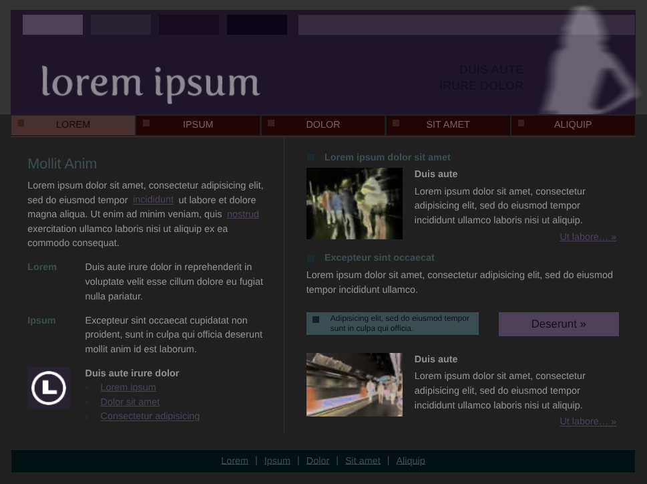The width and height of the screenshot is (647, 484).
Task: Select the SIT AMET navigation tab
Action: pos(447,125)
